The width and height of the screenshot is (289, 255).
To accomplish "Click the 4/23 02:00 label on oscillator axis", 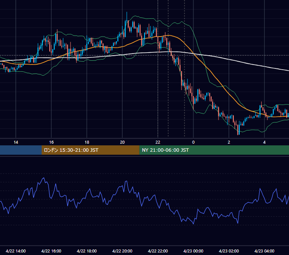I will pos(229,251).
